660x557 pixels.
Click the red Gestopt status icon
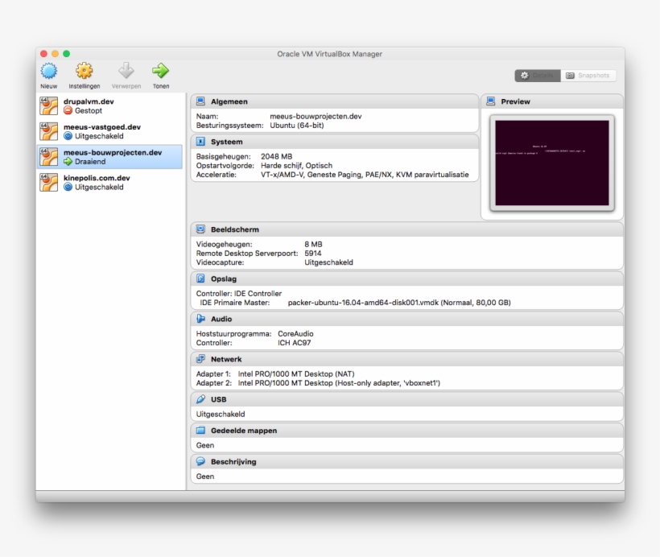[x=68, y=110]
